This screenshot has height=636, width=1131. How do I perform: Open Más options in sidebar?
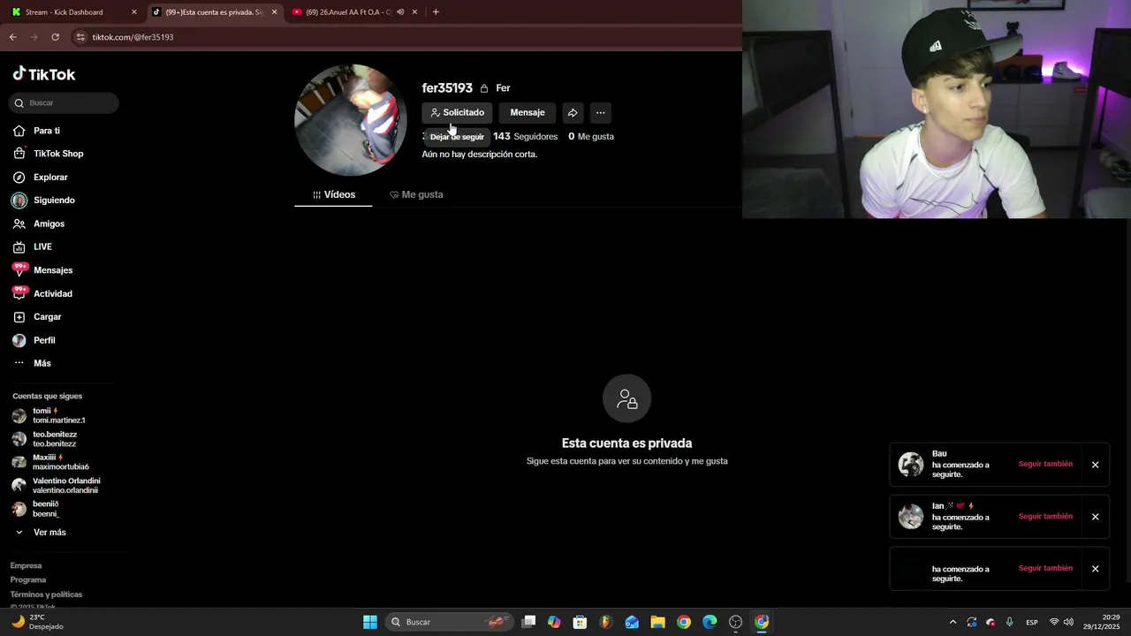click(42, 364)
